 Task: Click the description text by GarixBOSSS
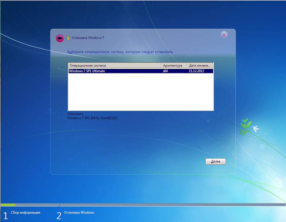point(92,118)
